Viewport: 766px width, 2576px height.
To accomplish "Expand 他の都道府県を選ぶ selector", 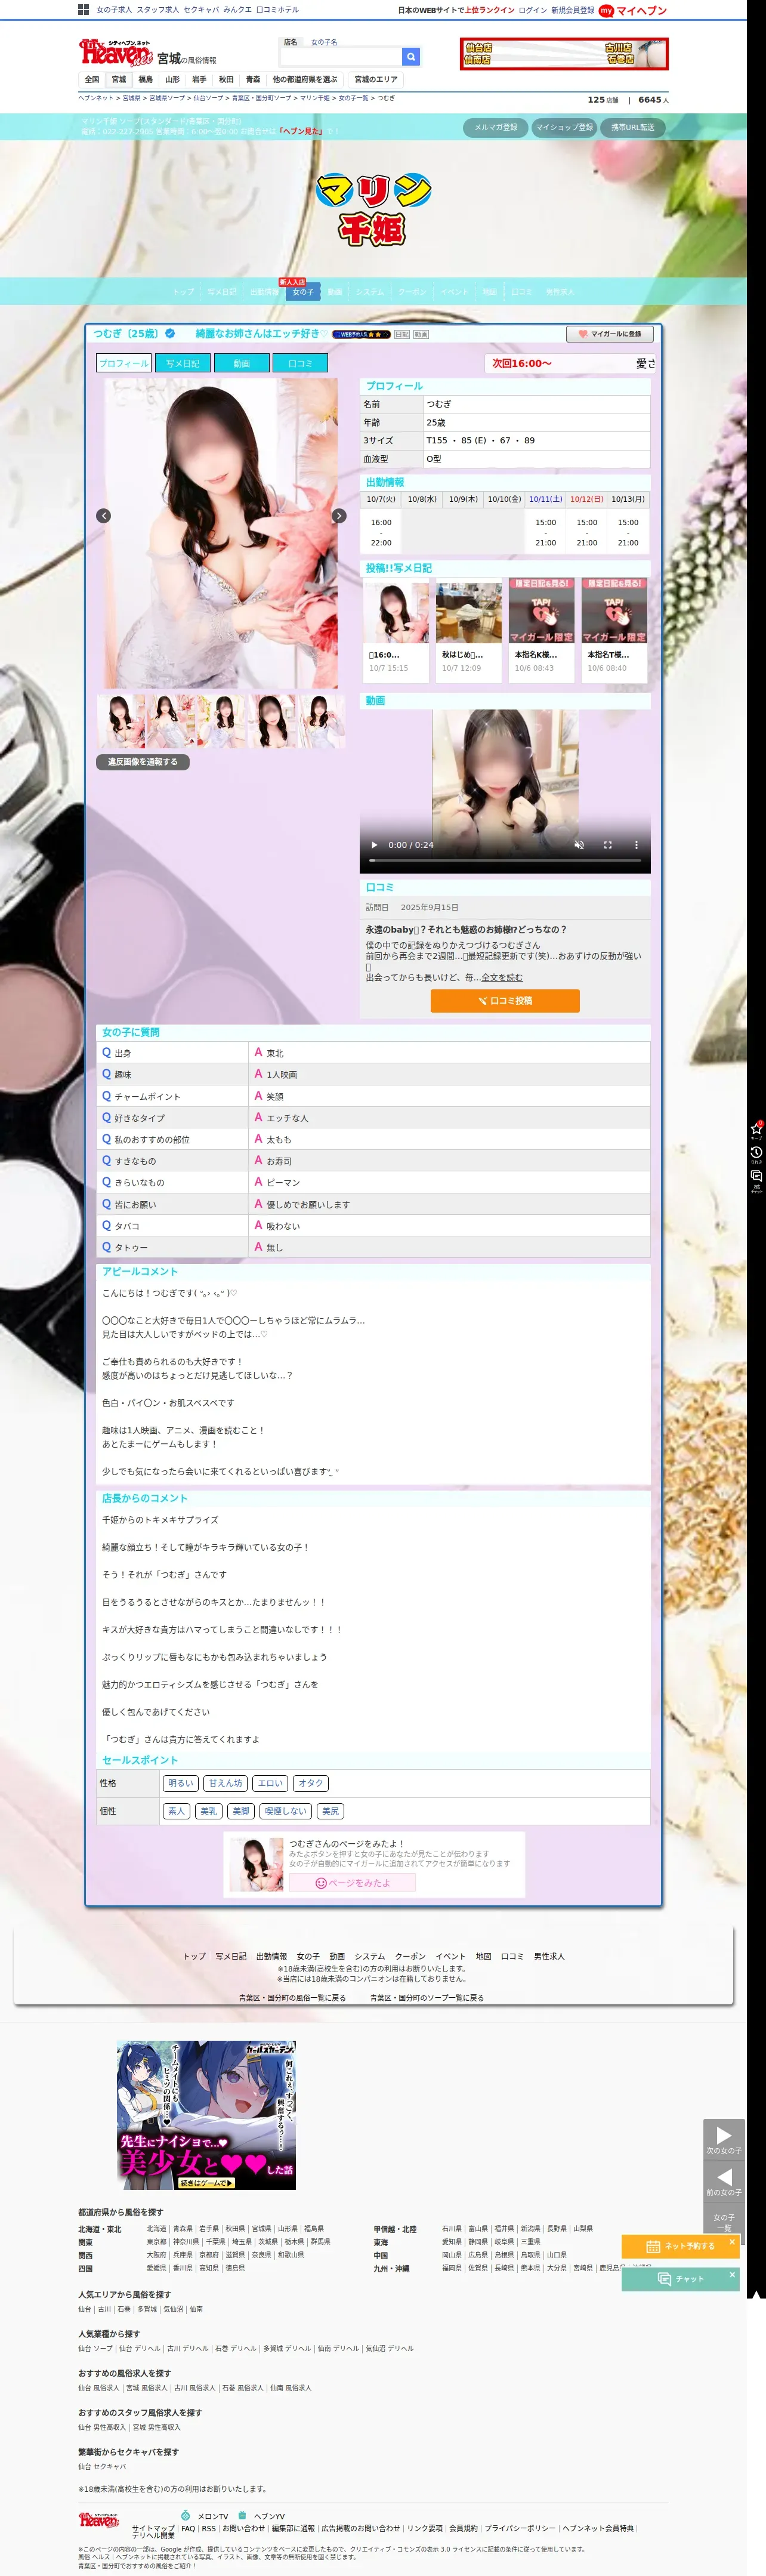I will click(305, 80).
